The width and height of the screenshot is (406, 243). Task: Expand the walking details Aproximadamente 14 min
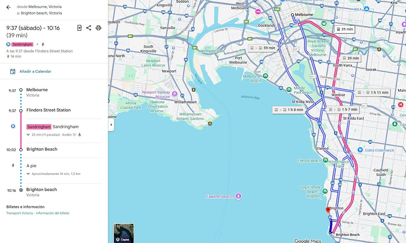(28, 174)
